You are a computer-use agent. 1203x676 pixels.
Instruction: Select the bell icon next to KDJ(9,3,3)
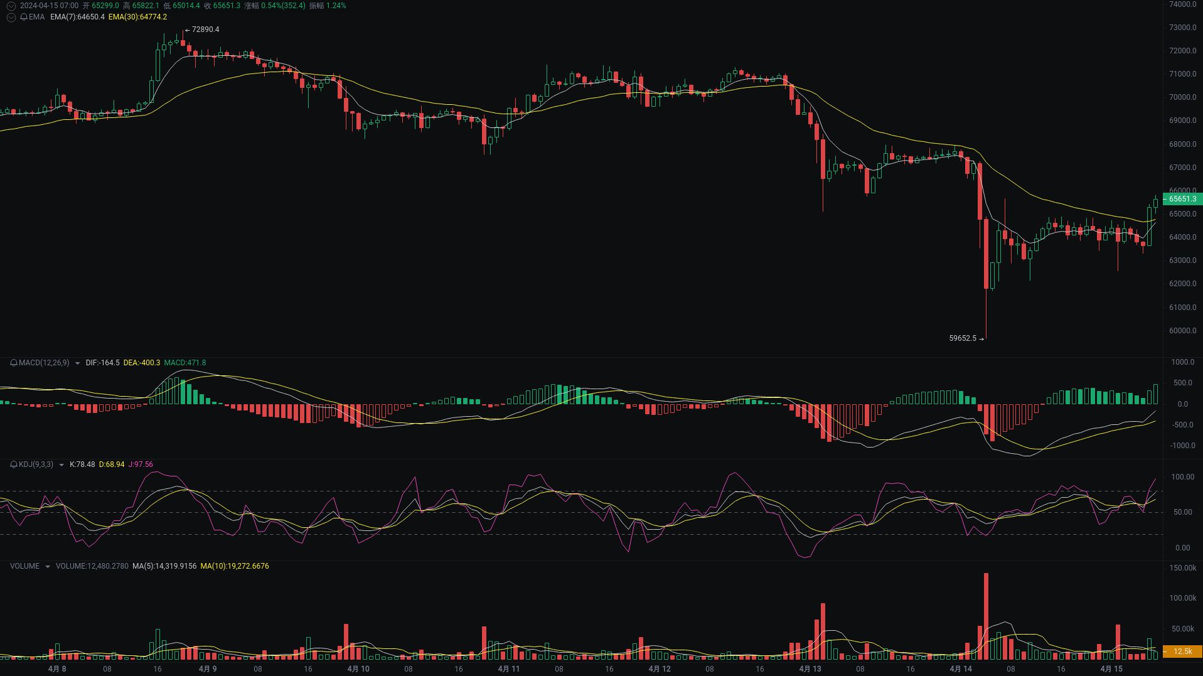13,464
